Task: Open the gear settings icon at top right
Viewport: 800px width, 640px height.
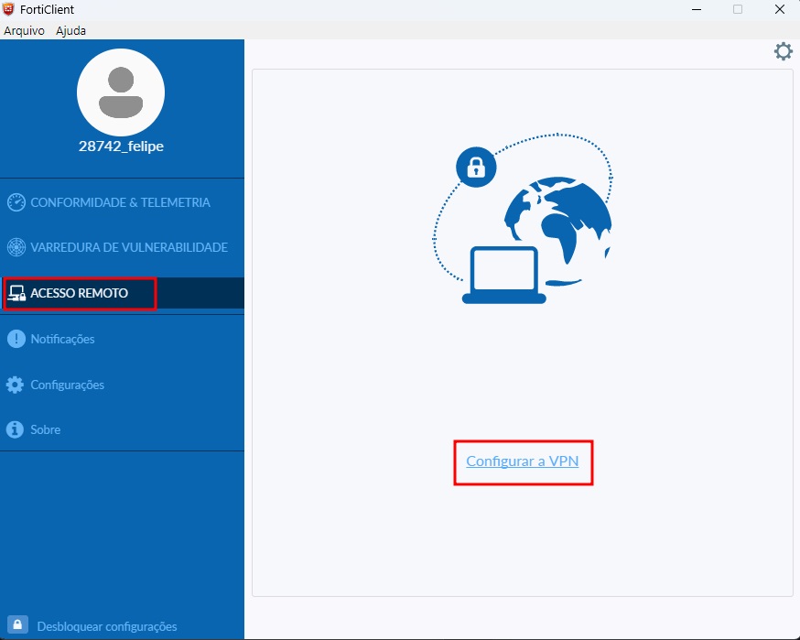Action: tap(784, 51)
